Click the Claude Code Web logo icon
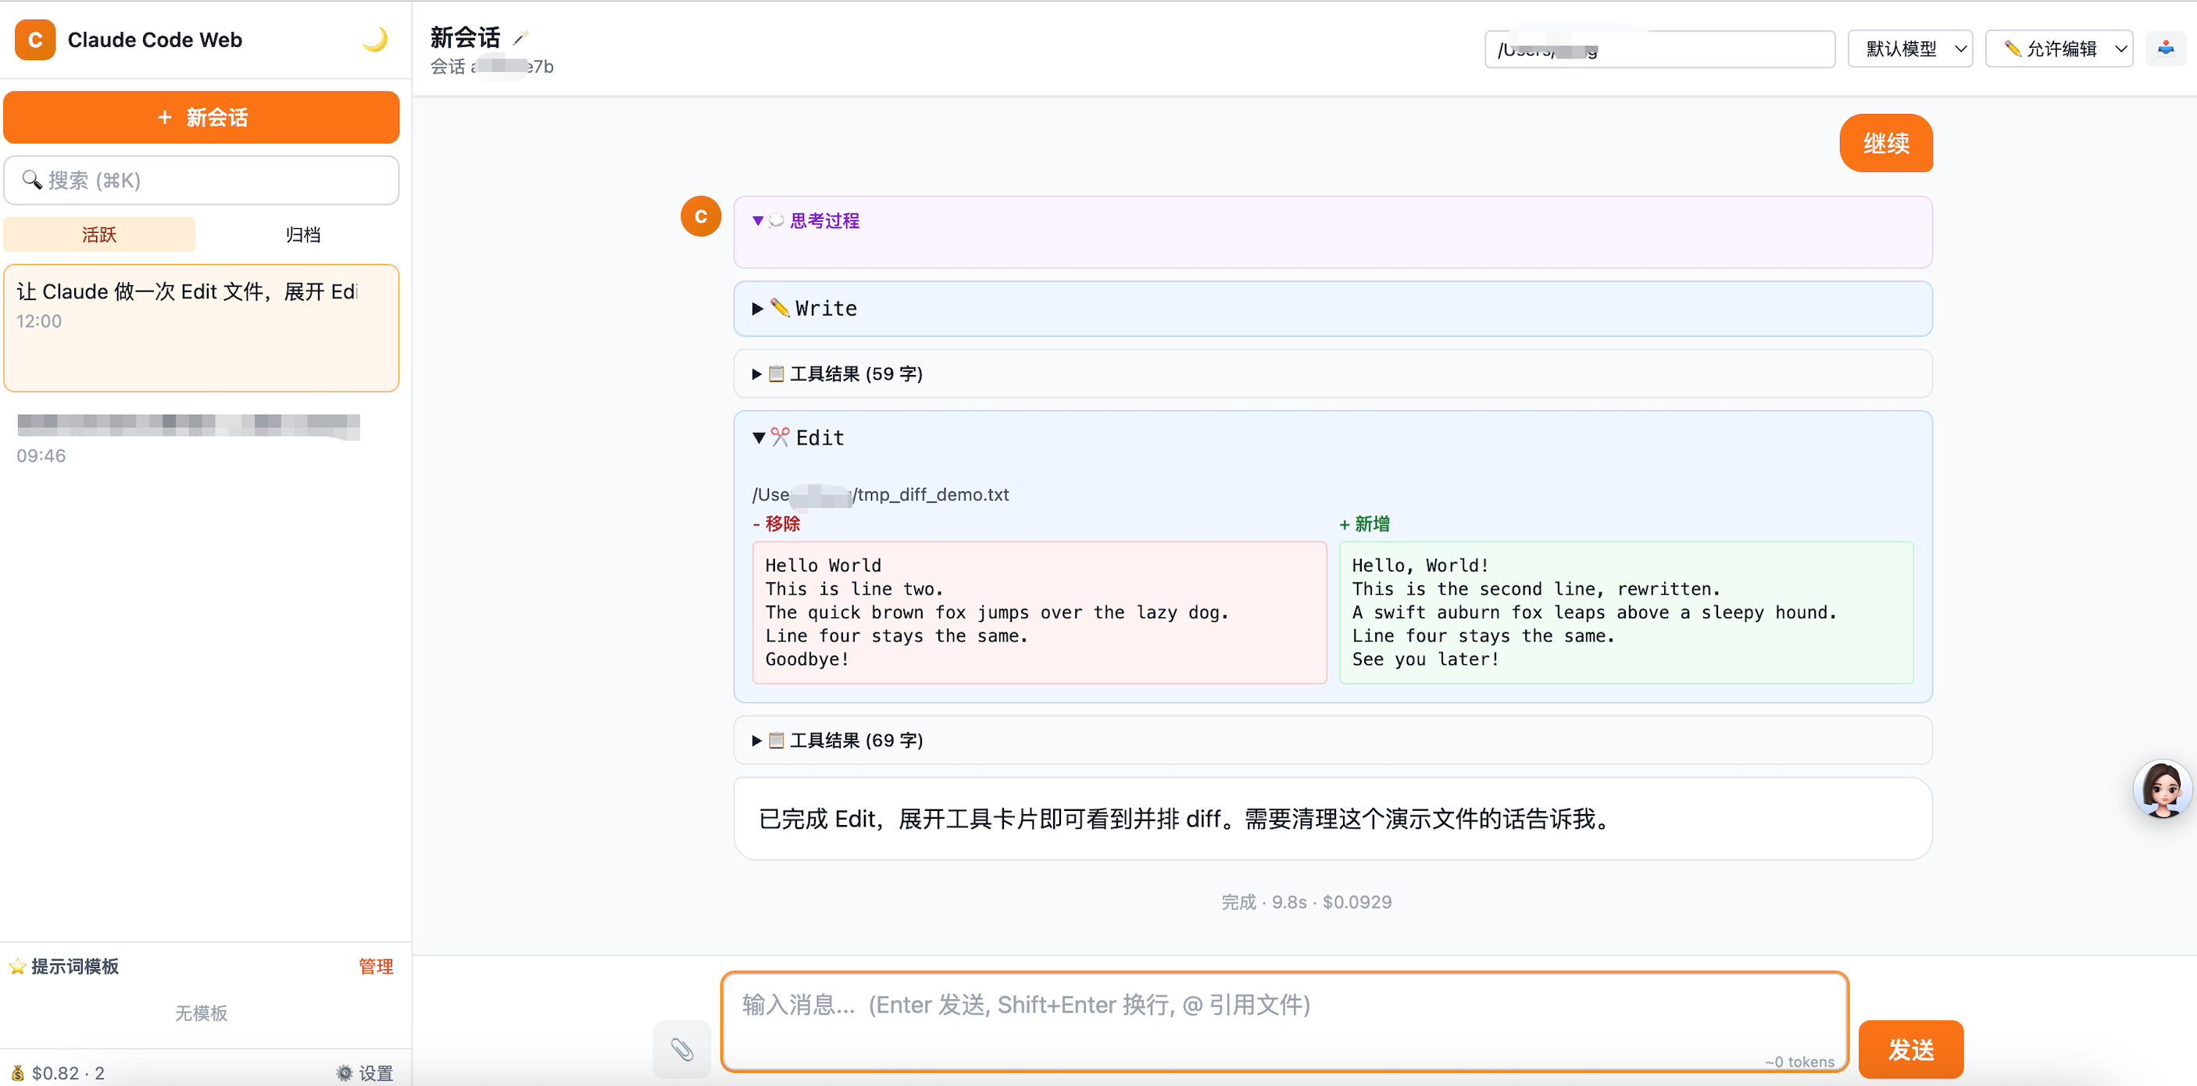 [x=35, y=40]
